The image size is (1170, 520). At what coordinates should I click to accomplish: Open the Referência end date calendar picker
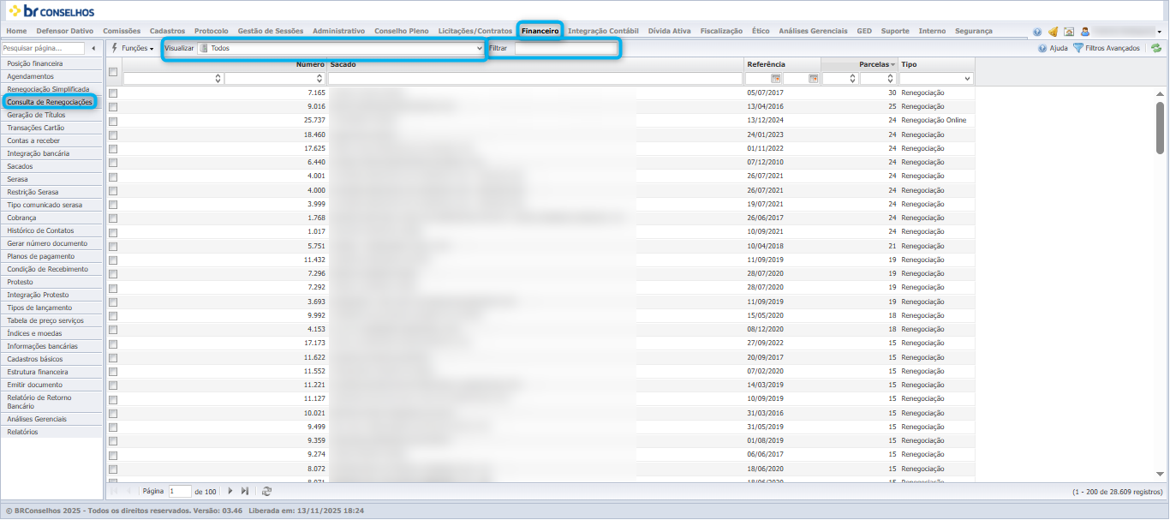pyautogui.click(x=814, y=78)
